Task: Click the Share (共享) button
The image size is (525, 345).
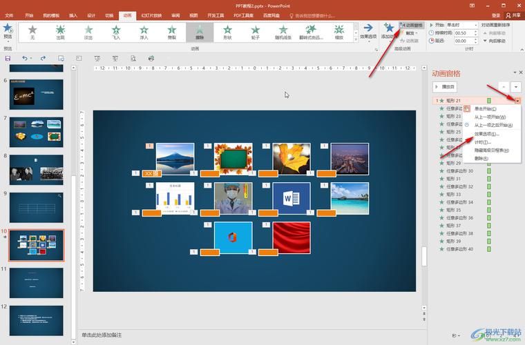Action: pyautogui.click(x=513, y=15)
